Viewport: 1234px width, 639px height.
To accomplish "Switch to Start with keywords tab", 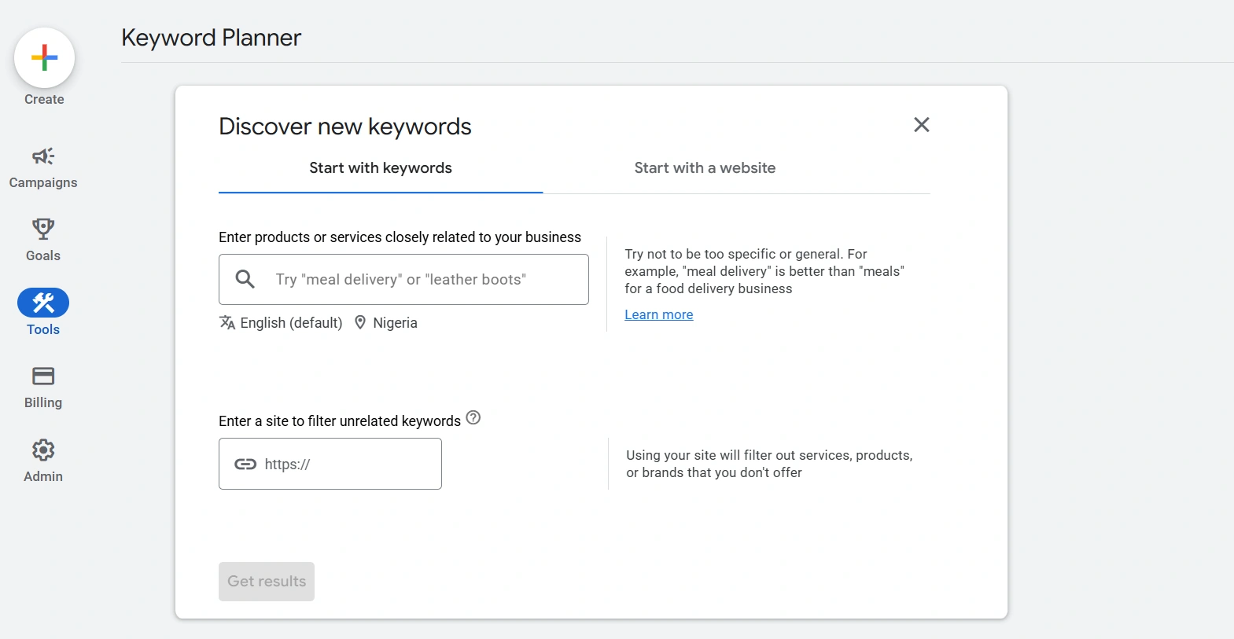I will [381, 168].
